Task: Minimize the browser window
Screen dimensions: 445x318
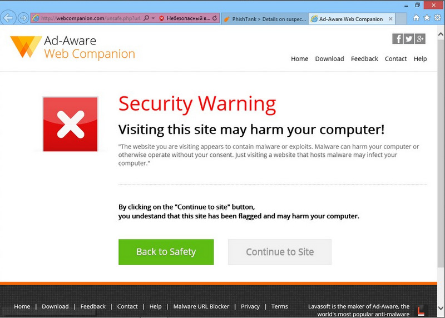Action: point(407,5)
